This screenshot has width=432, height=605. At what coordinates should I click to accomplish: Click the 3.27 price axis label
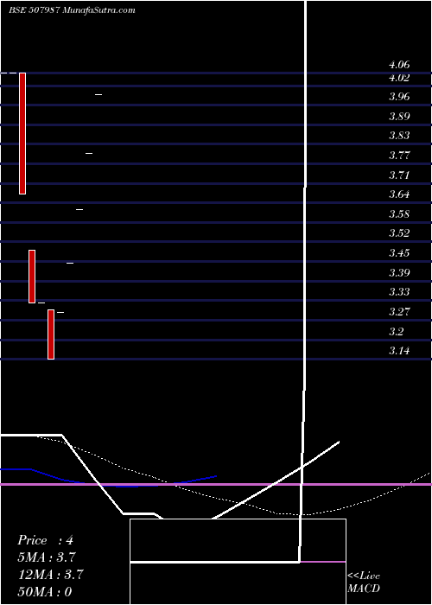click(x=399, y=311)
